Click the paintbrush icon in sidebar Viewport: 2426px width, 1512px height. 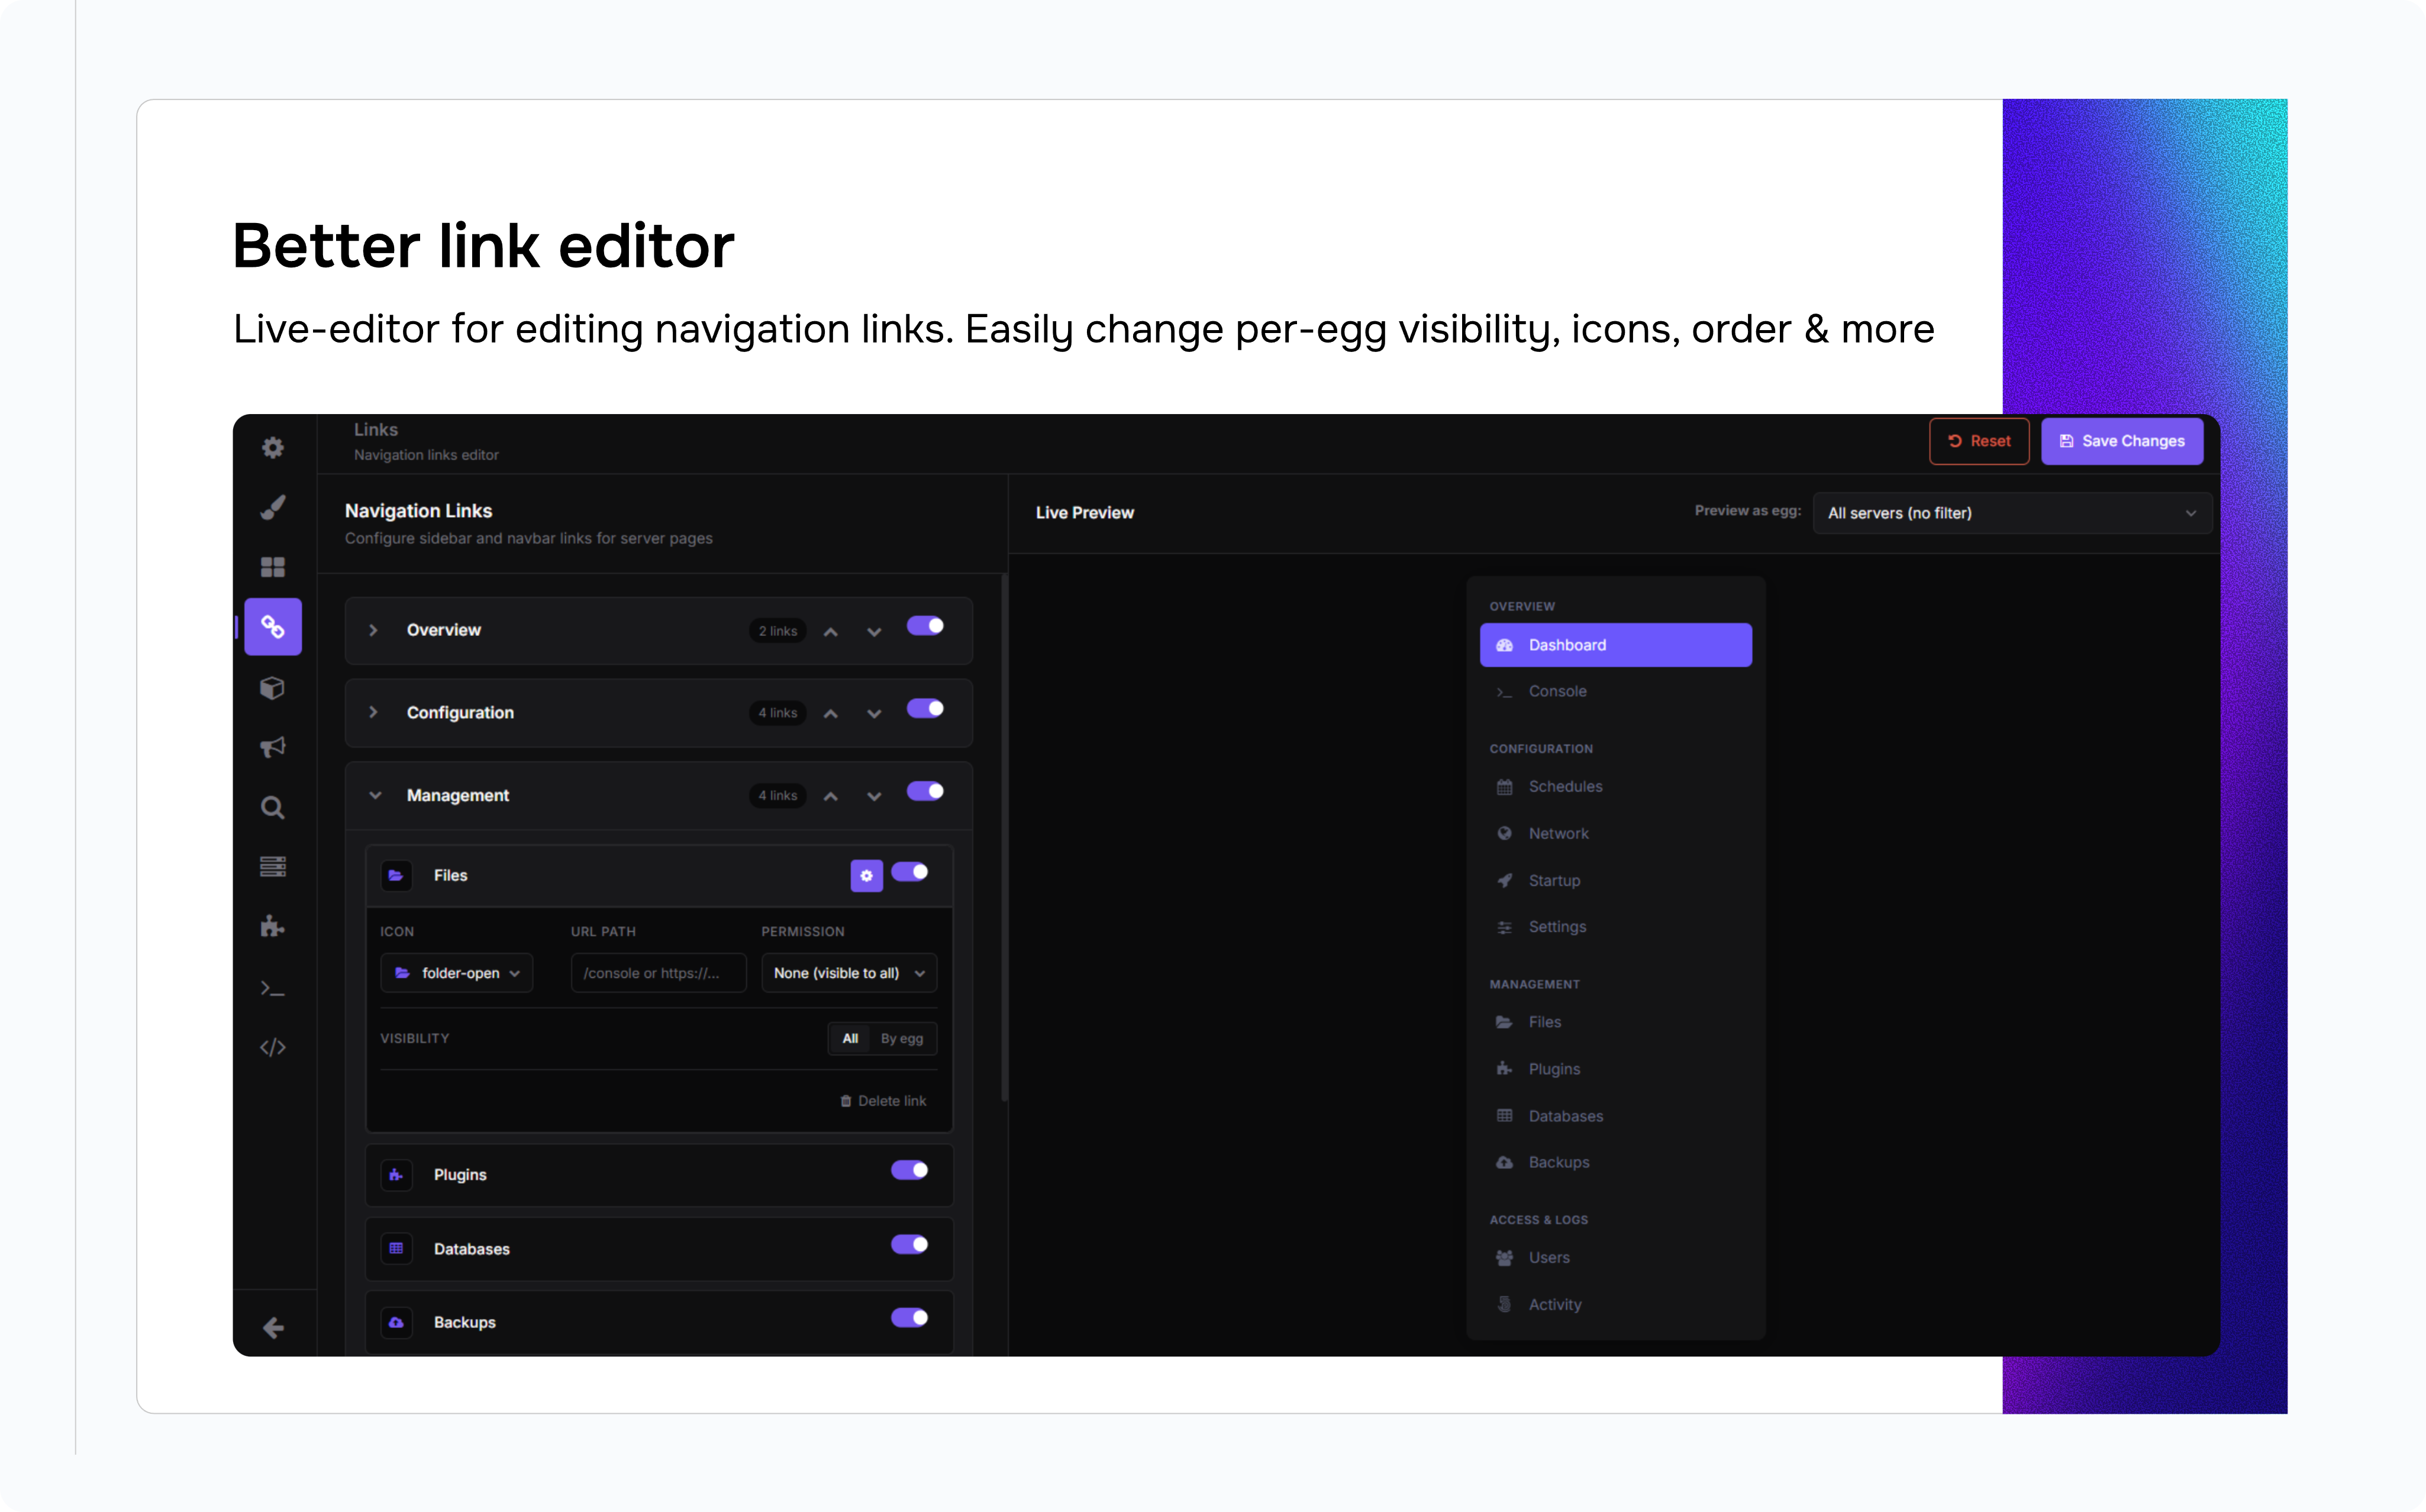coord(273,507)
